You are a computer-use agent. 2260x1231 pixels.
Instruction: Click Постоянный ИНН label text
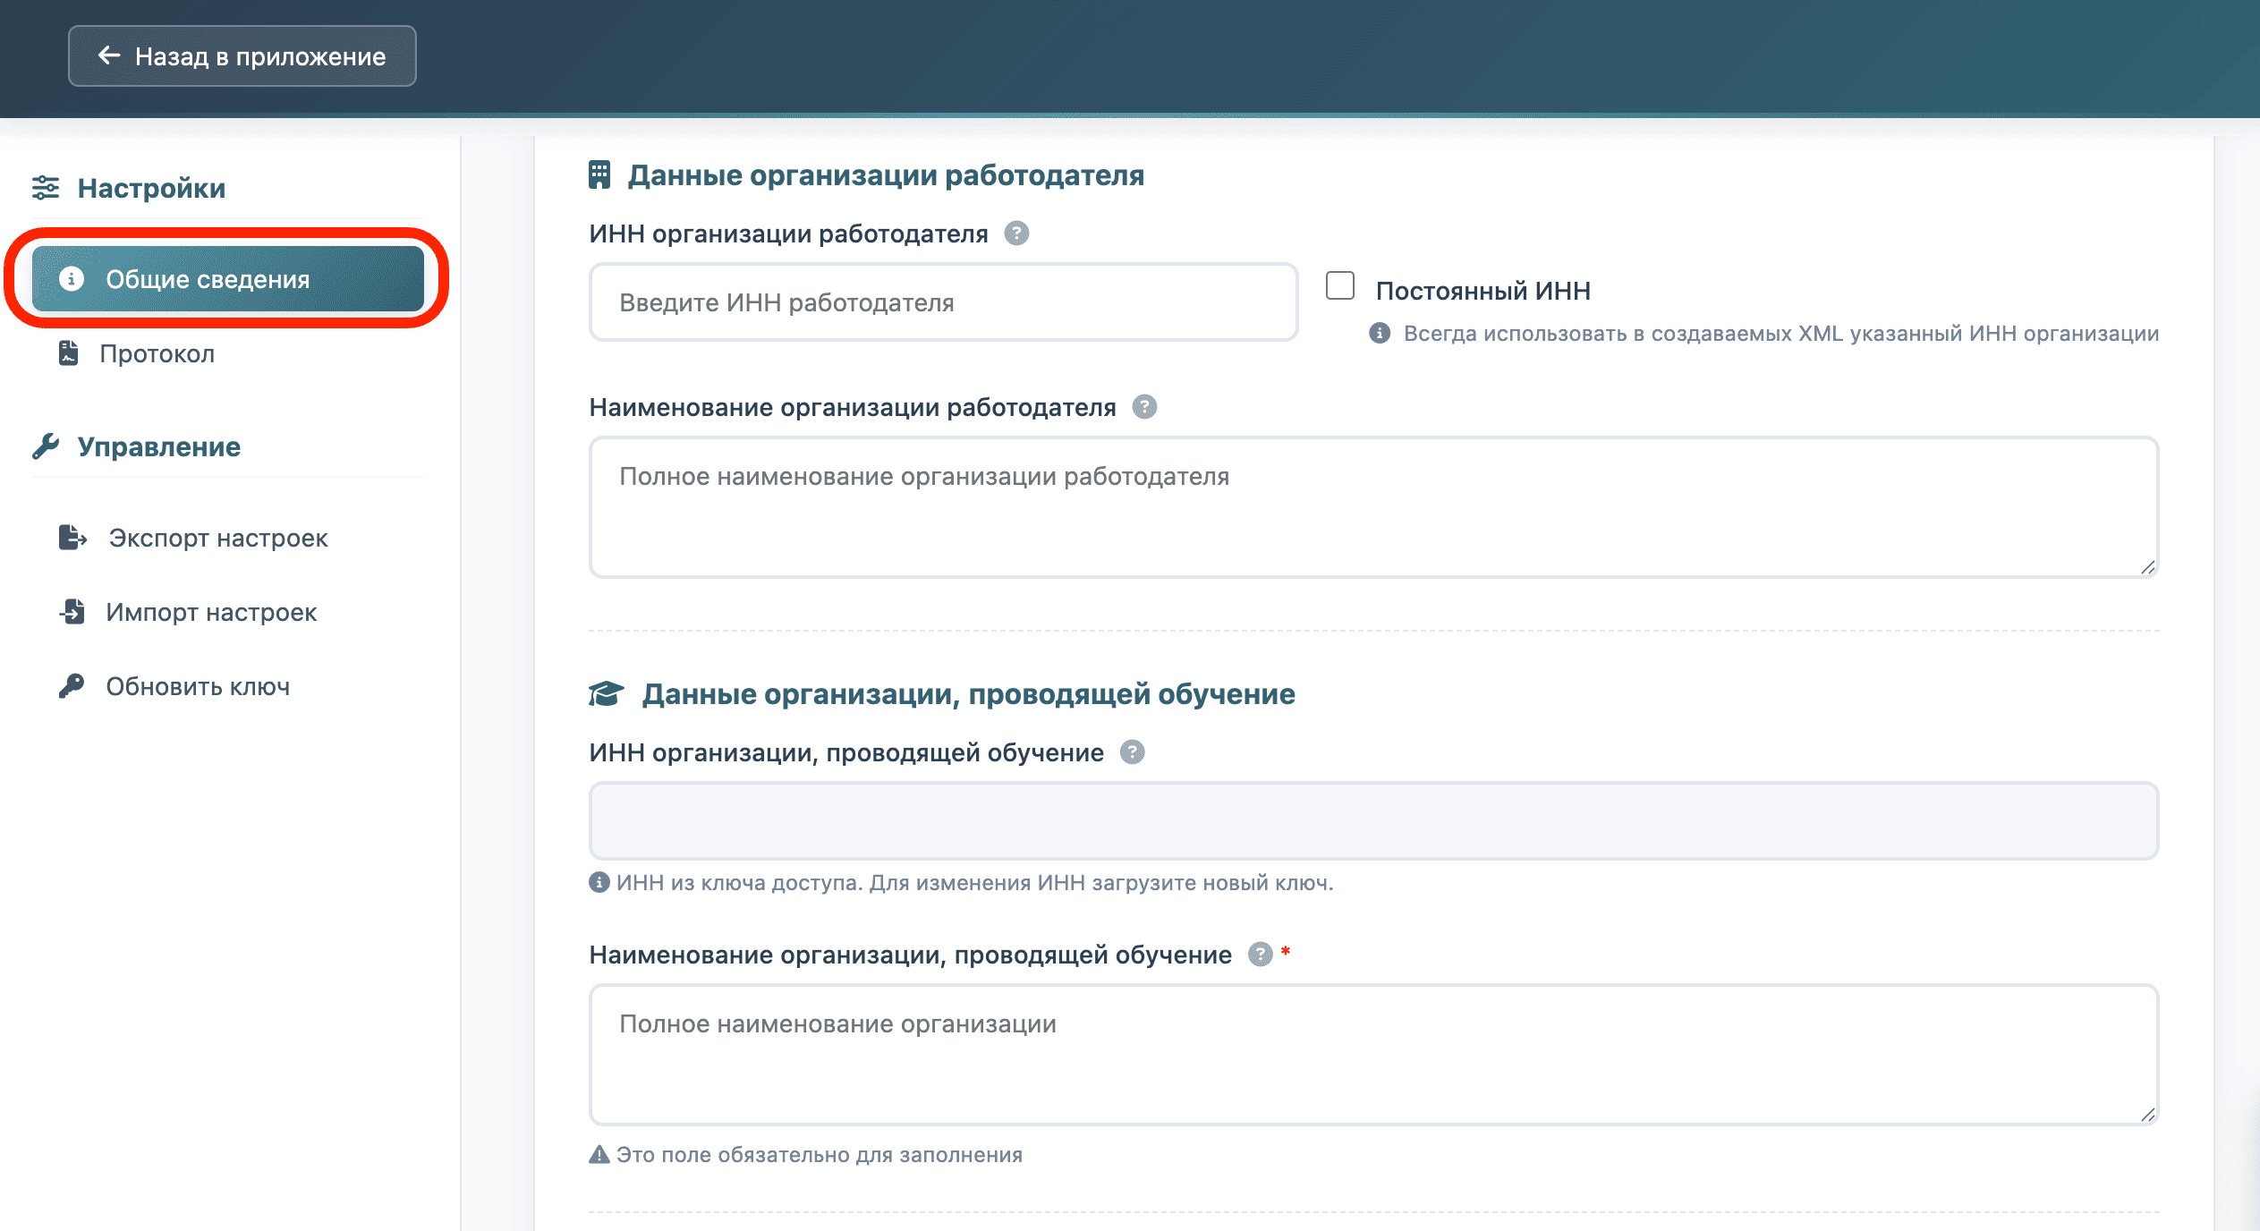tap(1483, 291)
